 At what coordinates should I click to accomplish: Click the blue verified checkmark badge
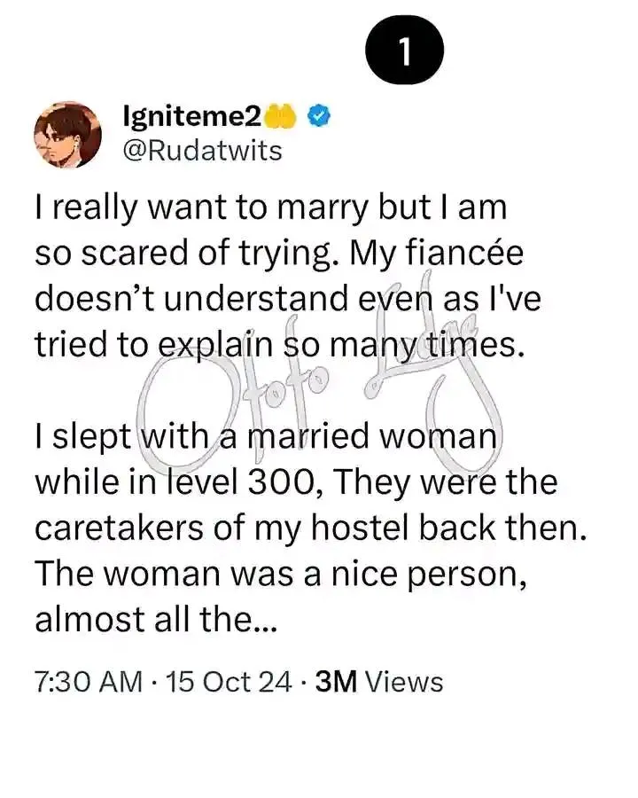pos(320,117)
